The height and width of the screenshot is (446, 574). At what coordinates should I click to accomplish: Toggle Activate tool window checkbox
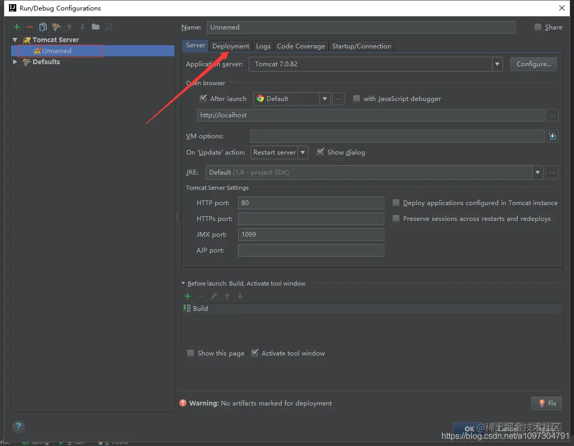[x=255, y=353]
